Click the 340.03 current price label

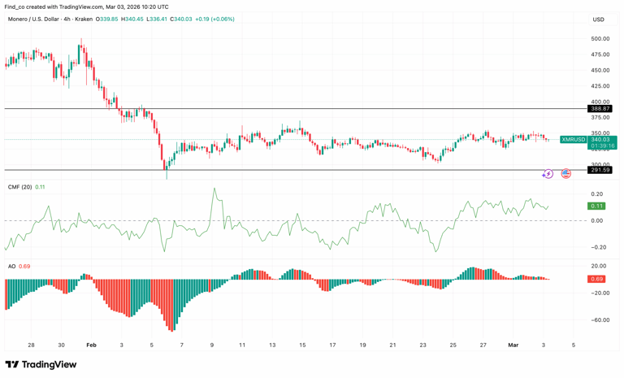pos(600,139)
